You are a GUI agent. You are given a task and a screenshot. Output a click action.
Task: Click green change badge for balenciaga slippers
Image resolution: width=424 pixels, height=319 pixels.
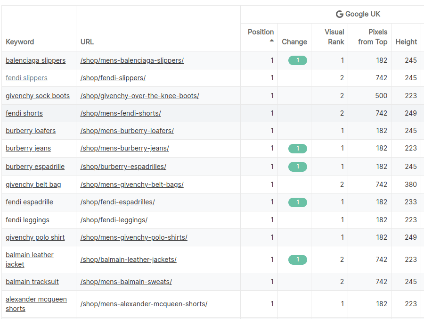298,60
